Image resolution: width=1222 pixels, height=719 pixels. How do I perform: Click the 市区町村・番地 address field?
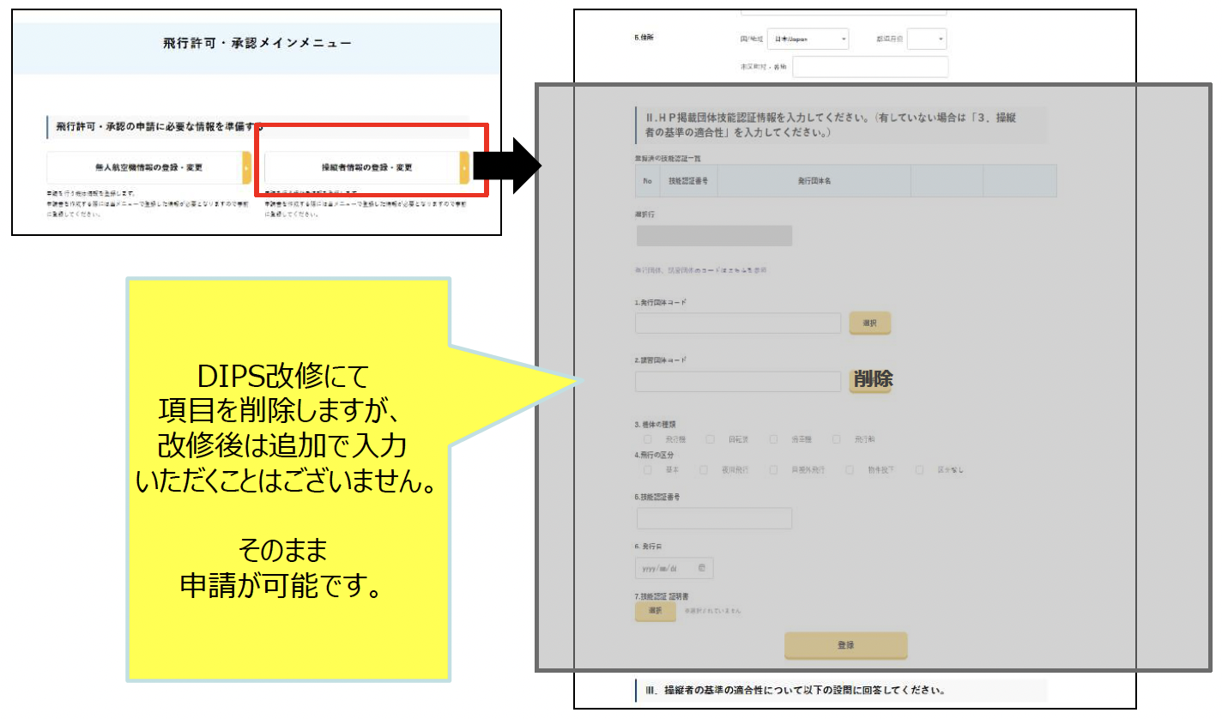pyautogui.click(x=870, y=67)
